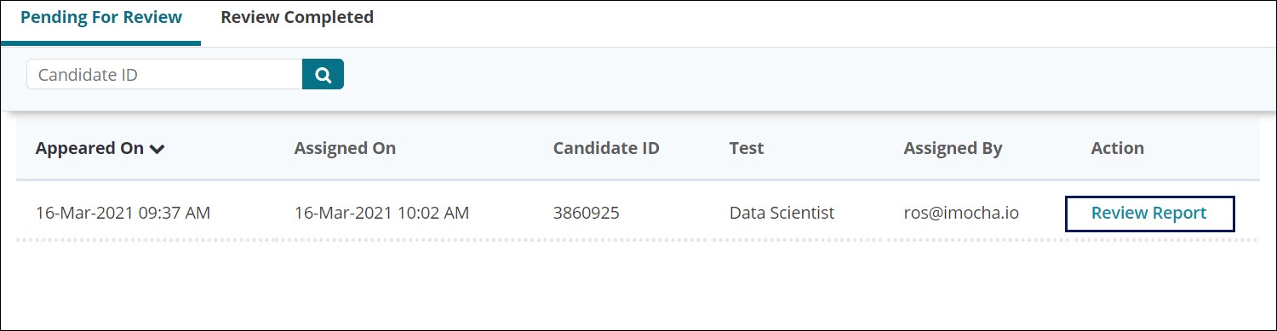Image resolution: width=1277 pixels, height=331 pixels.
Task: Click candidate ID 3860925 in the row
Action: [x=586, y=213]
